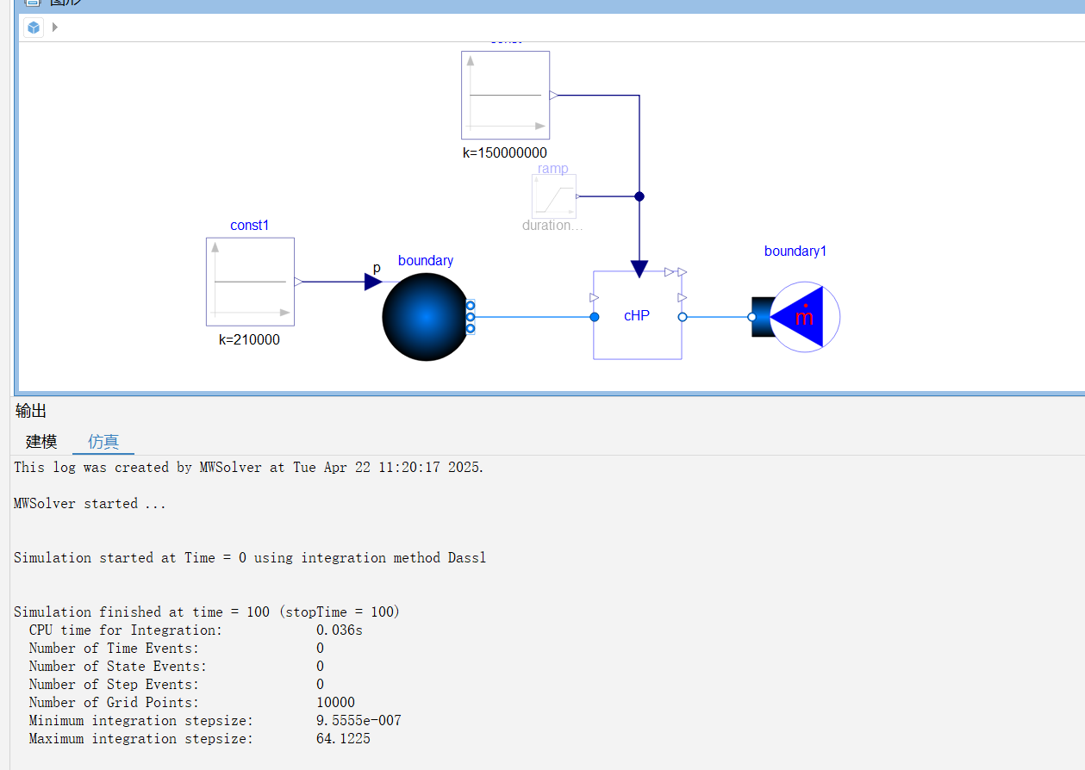This screenshot has width=1085, height=770.
Task: Select the boundary1 mass flow component
Action: [x=796, y=317]
